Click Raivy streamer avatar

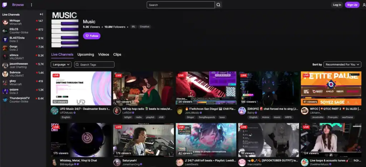[x=242, y=111]
